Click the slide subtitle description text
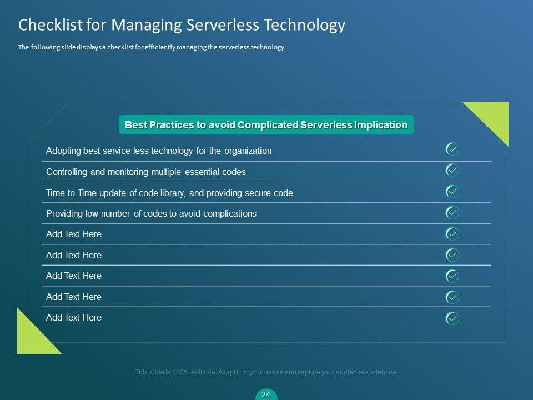 (152, 48)
